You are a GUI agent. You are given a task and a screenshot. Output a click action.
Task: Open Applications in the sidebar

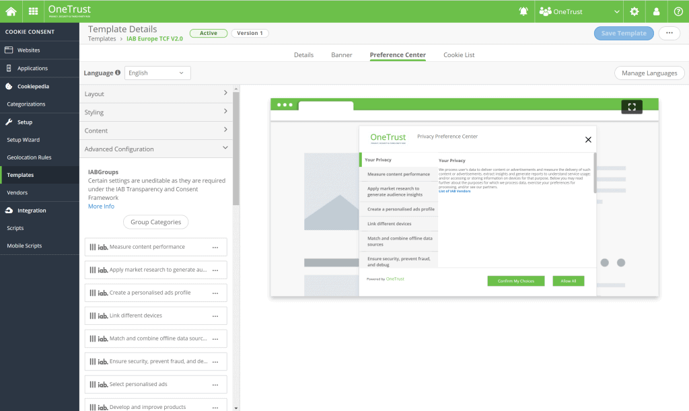tap(40, 68)
